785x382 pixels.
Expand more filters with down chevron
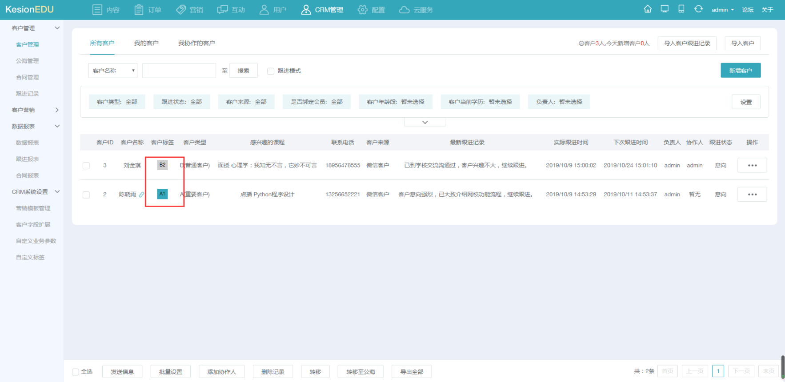point(425,122)
